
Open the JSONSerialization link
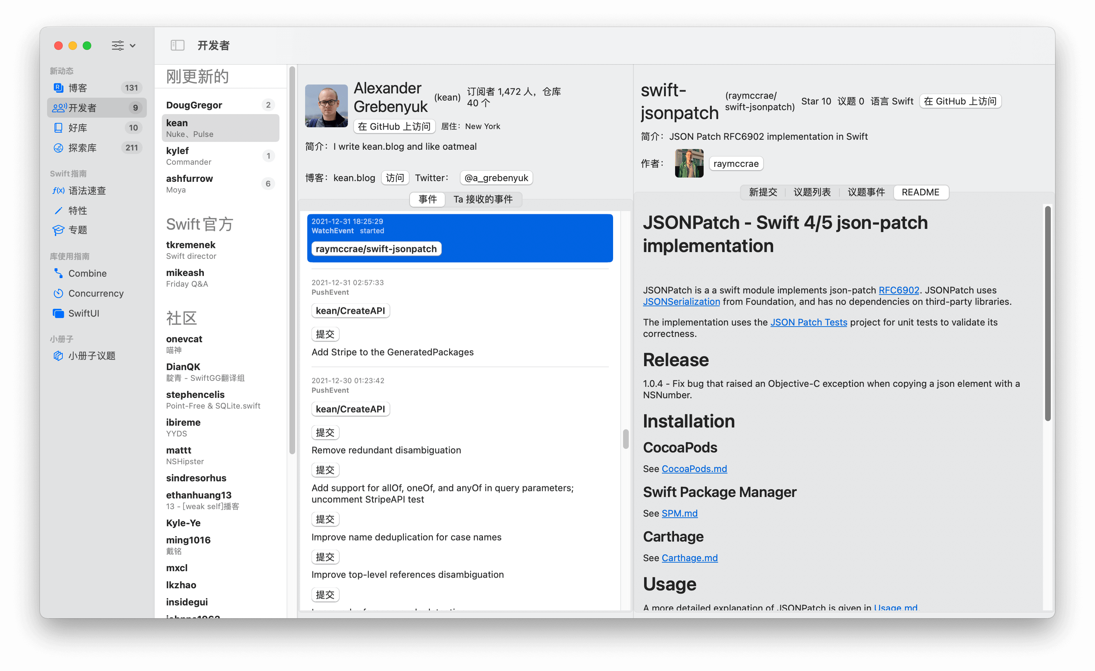click(x=681, y=301)
